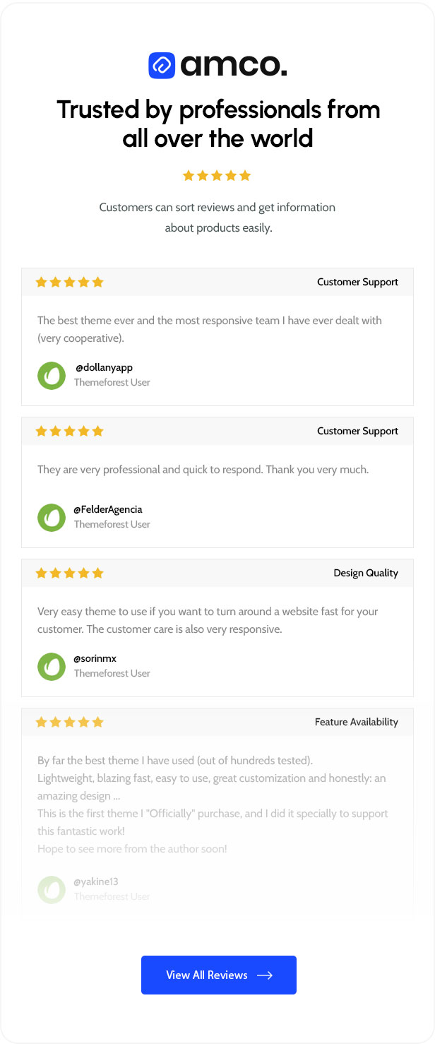The image size is (435, 1063).
Task: Click the amco logo icon
Action: pos(162,66)
